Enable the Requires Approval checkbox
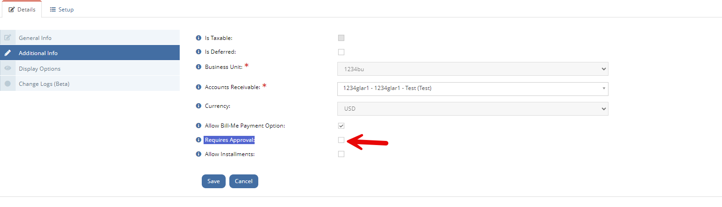The height and width of the screenshot is (207, 722). tap(341, 140)
